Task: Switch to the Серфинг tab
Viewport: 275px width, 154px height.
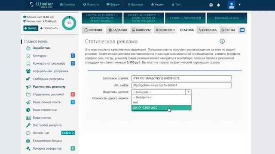Action: [x=94, y=30]
